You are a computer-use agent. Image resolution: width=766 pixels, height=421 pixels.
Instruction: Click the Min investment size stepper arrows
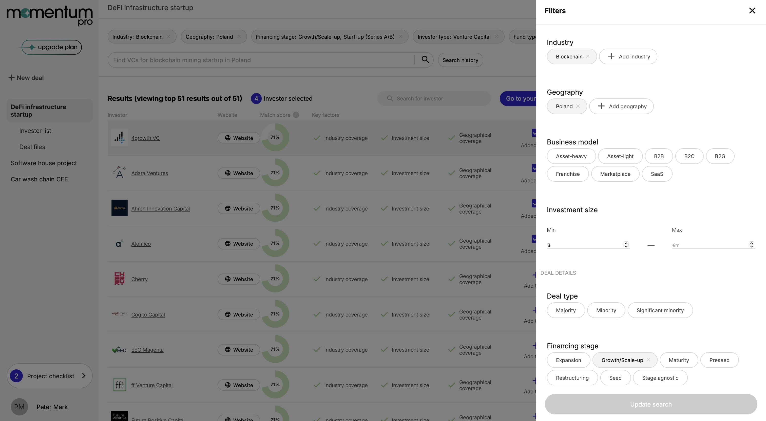click(626, 244)
